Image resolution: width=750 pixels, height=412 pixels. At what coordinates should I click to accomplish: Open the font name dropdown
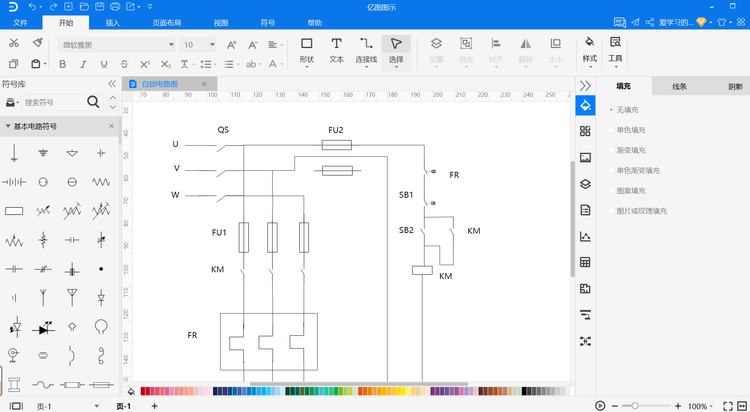click(x=171, y=44)
